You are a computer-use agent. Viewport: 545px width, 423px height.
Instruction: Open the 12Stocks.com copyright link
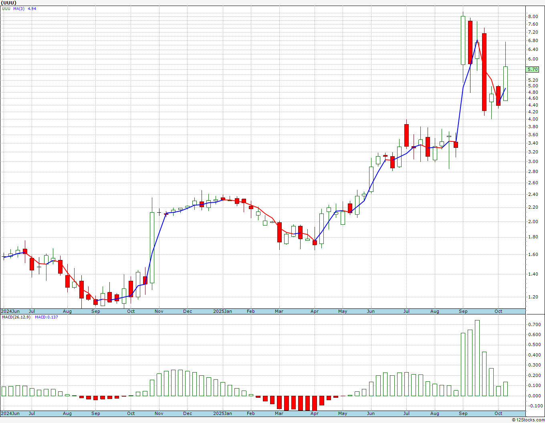coord(527,420)
